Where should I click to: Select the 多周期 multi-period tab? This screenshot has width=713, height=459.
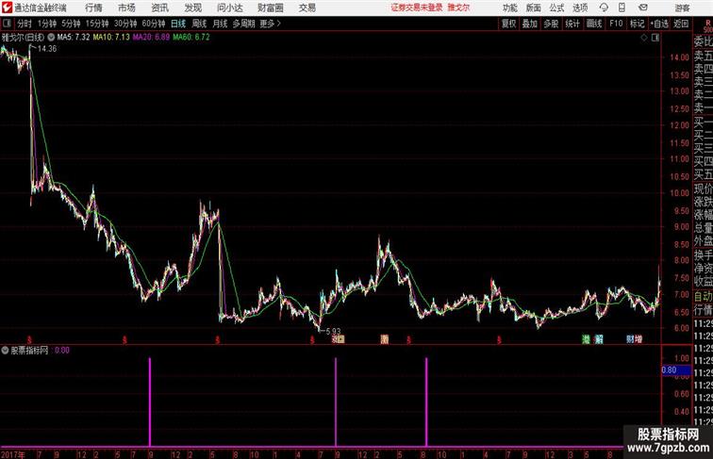pyautogui.click(x=243, y=24)
